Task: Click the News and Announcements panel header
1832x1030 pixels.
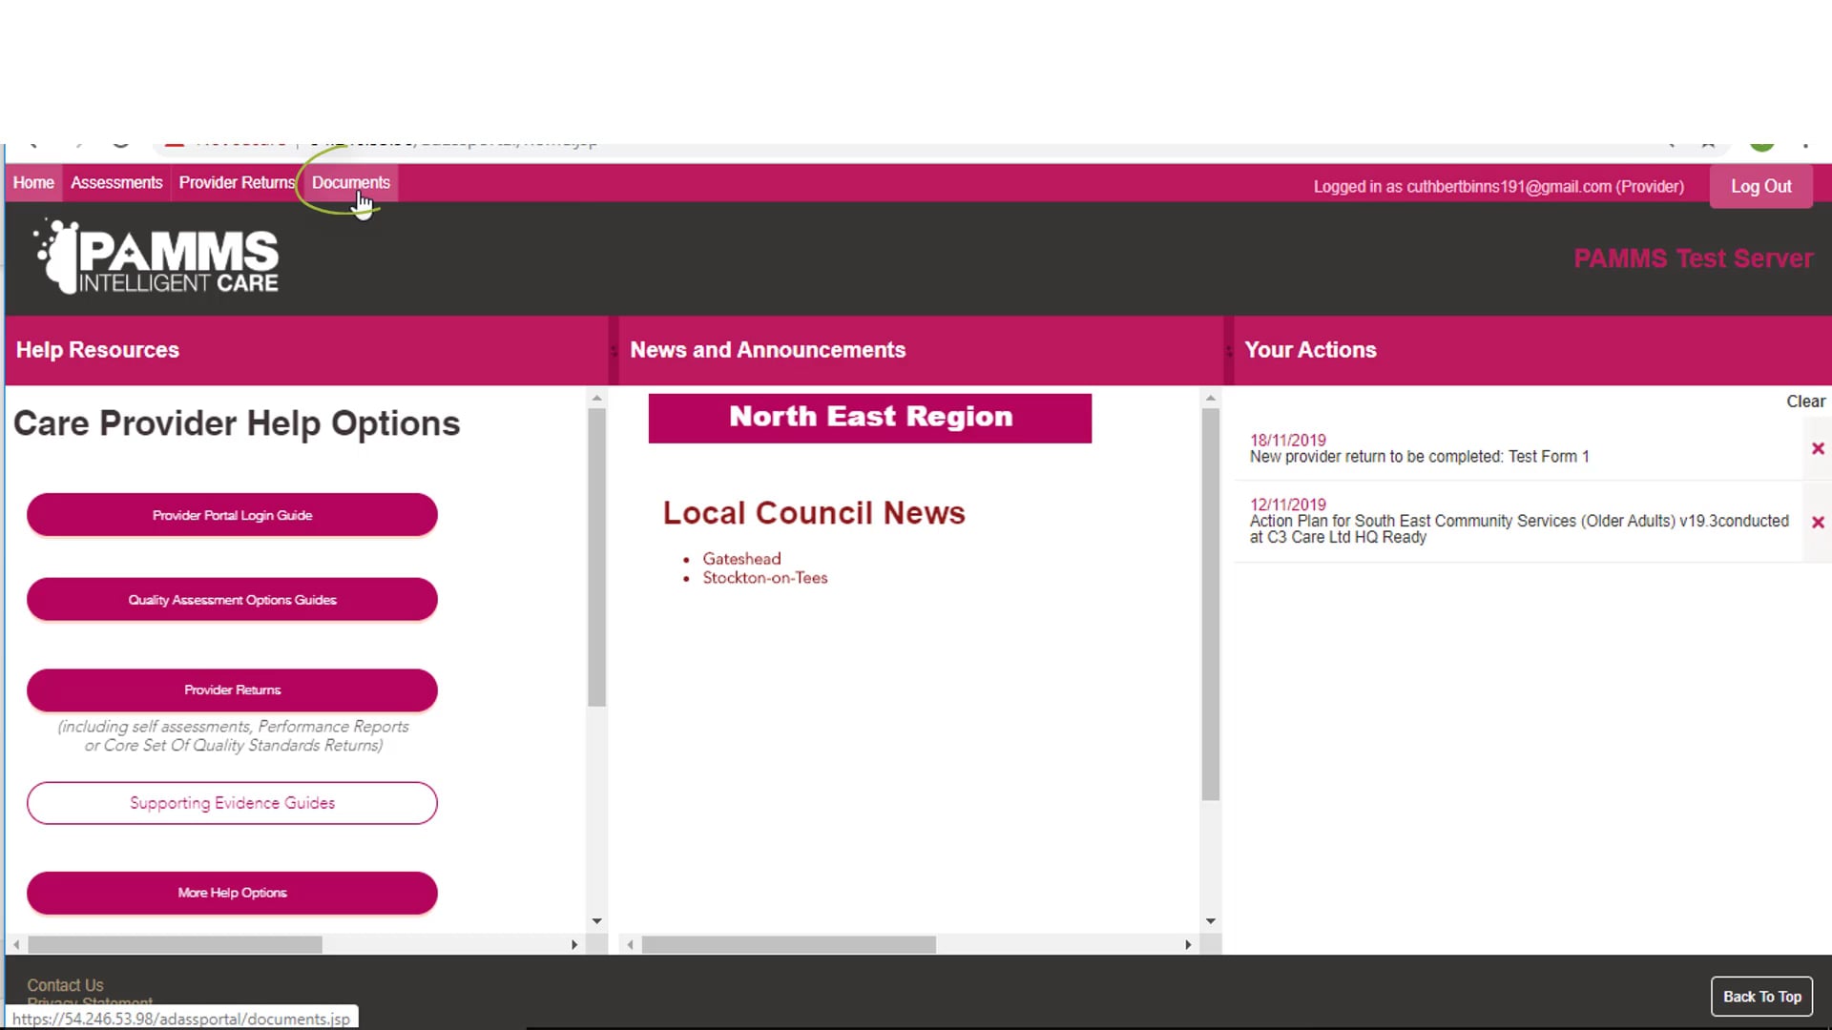Action: click(x=921, y=350)
